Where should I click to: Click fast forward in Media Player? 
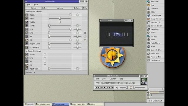(x=110, y=88)
